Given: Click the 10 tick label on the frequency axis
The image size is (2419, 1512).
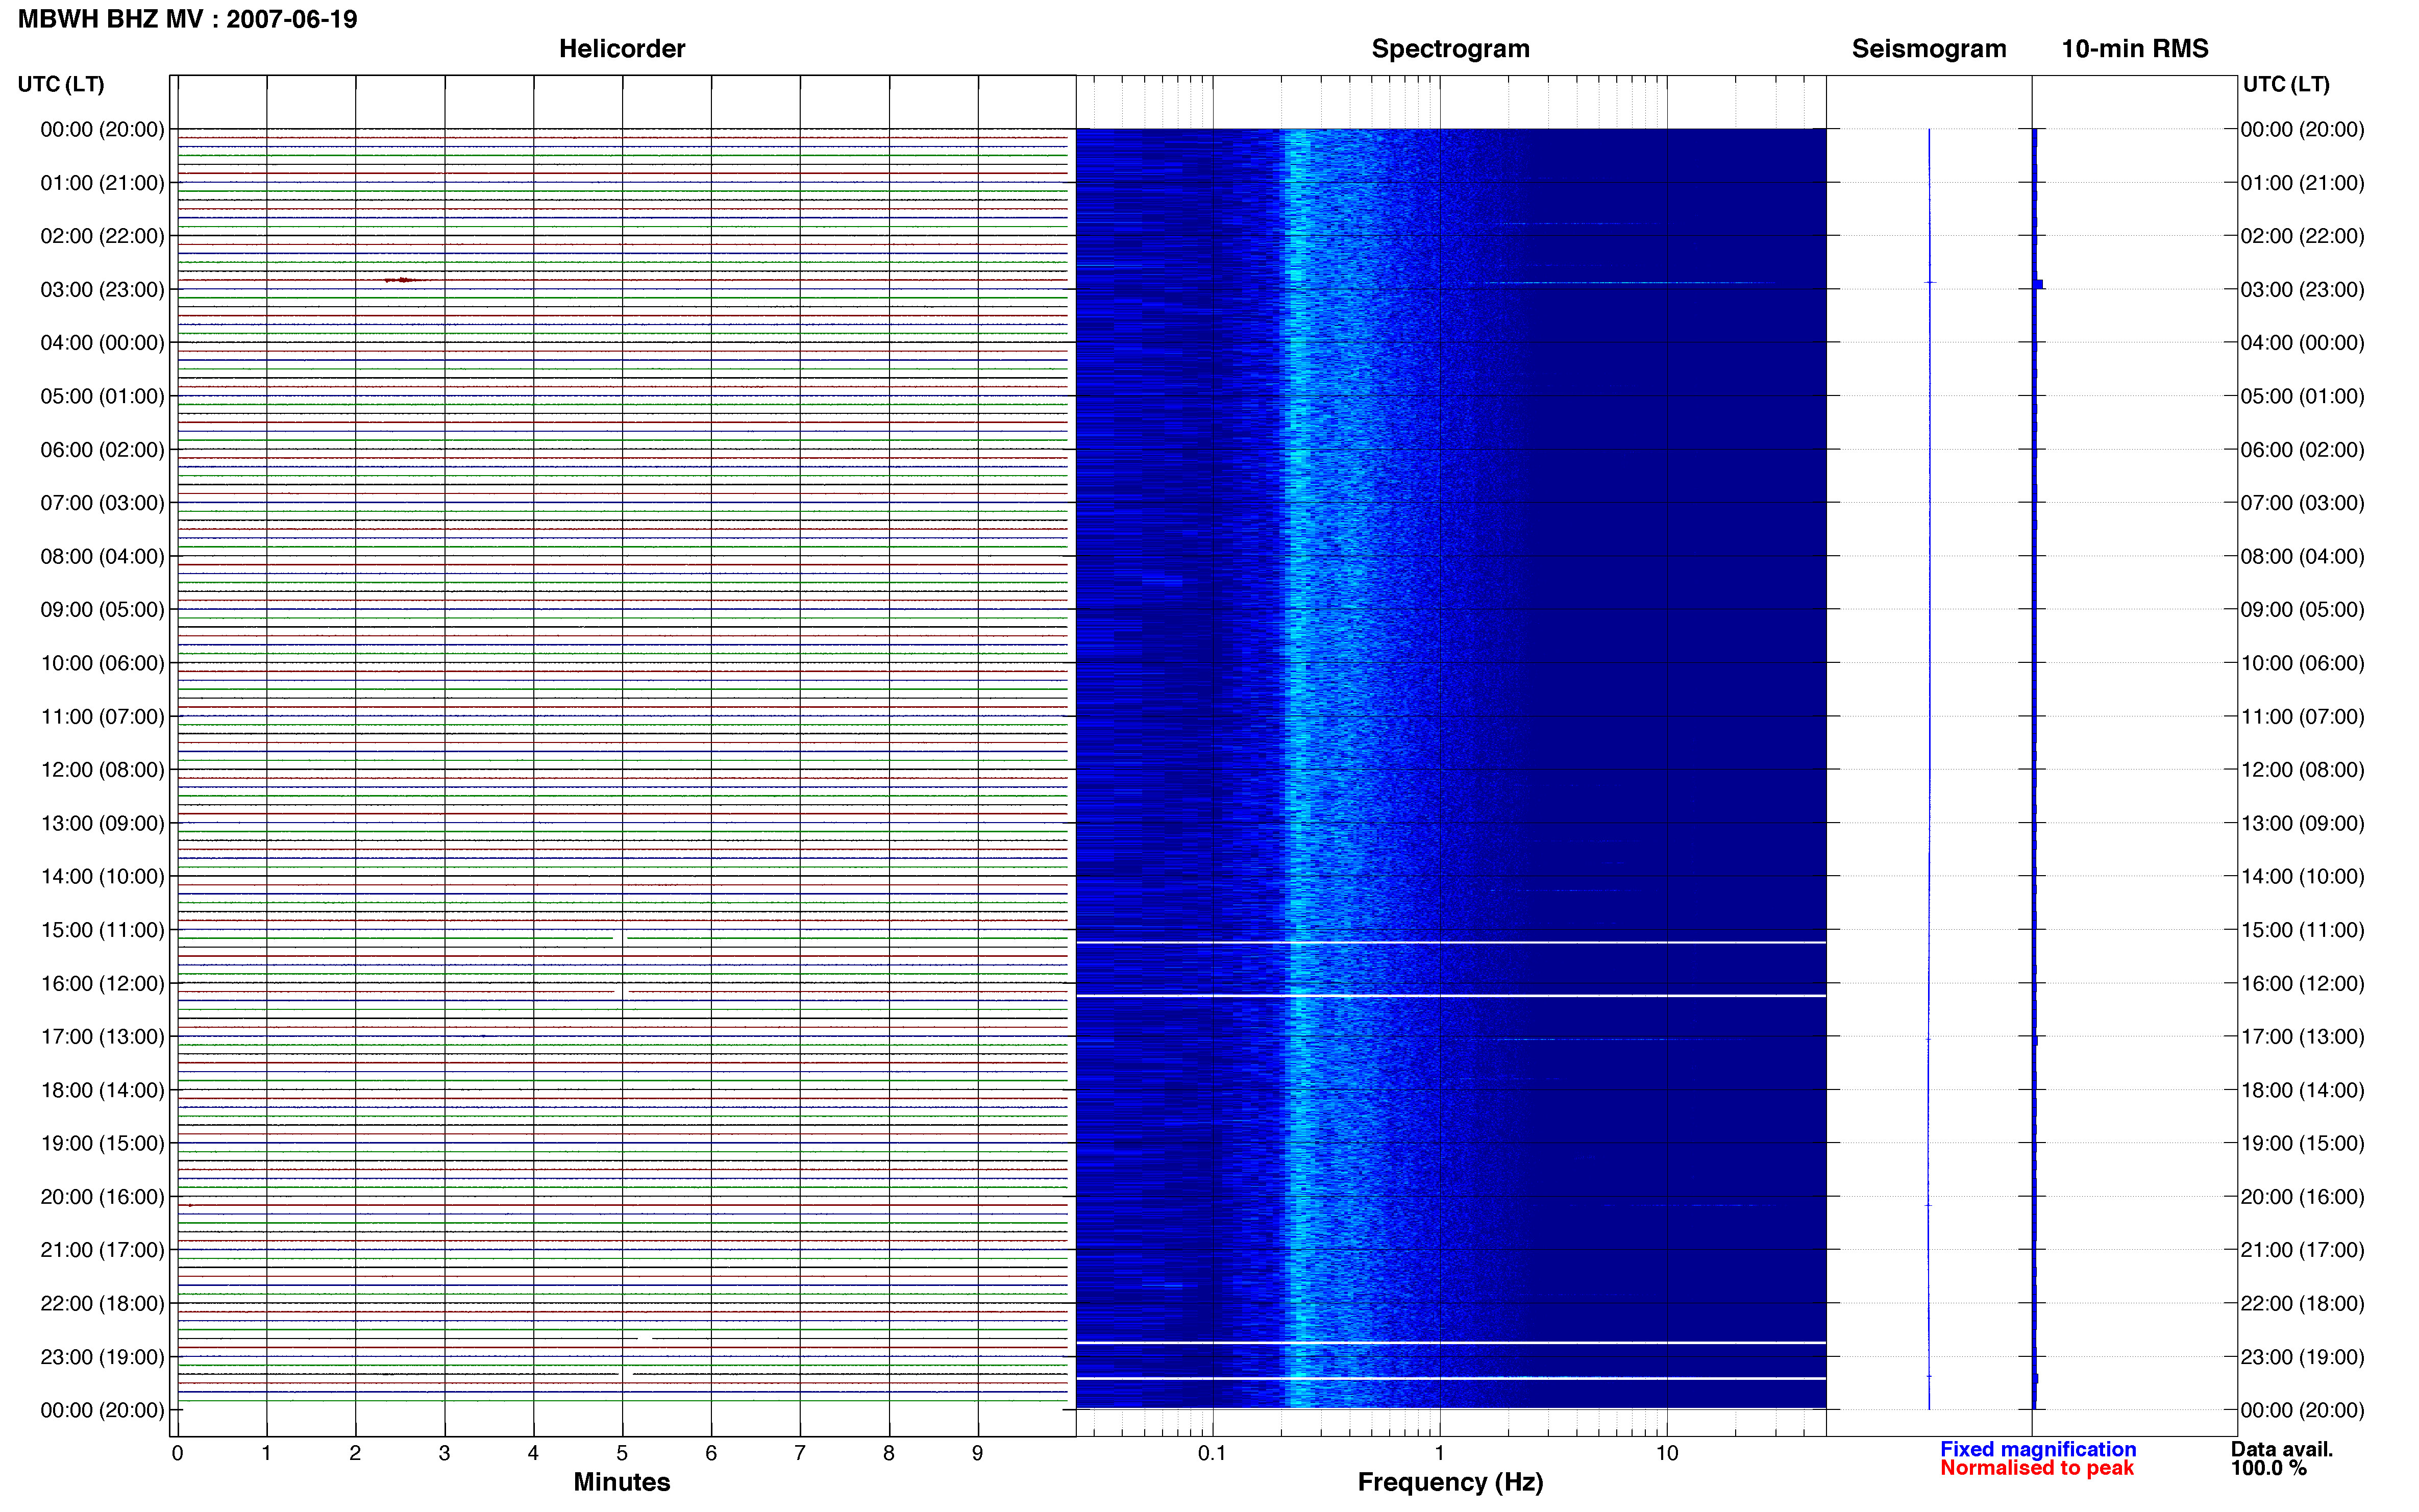Looking at the screenshot, I should click(1666, 1453).
